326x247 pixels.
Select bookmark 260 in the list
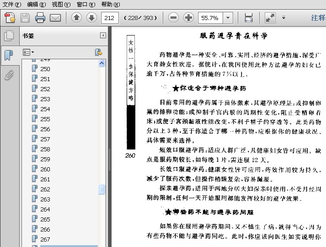coord(45,169)
